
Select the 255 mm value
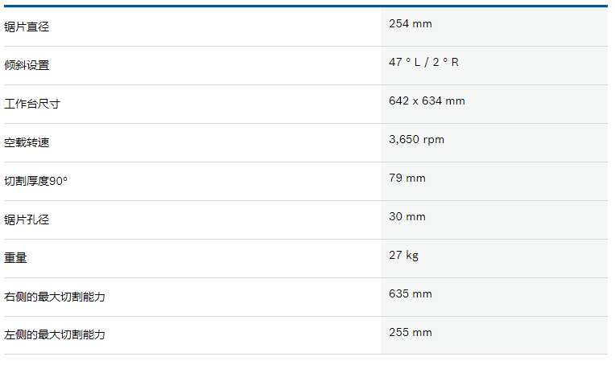411,333
